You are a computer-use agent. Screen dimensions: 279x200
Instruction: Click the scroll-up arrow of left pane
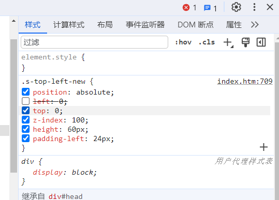point(13,21)
